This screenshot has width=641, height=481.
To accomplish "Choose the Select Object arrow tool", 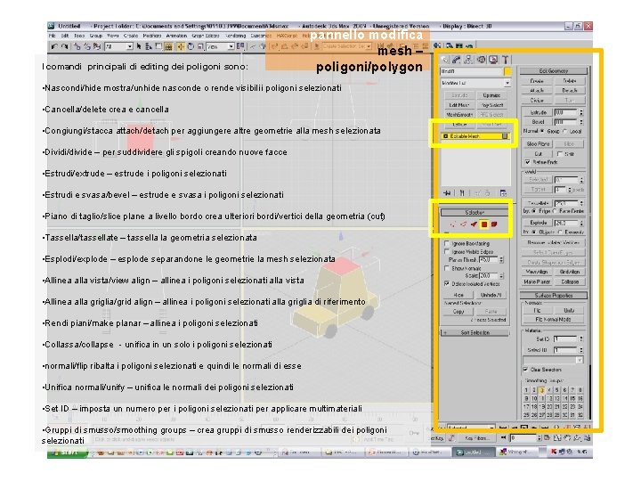I will coord(139,46).
